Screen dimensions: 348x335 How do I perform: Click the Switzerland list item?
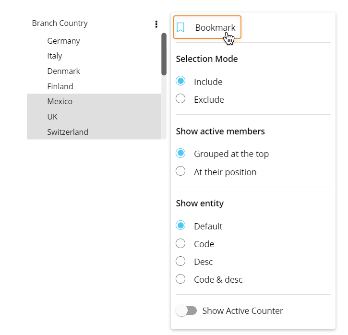click(x=67, y=132)
